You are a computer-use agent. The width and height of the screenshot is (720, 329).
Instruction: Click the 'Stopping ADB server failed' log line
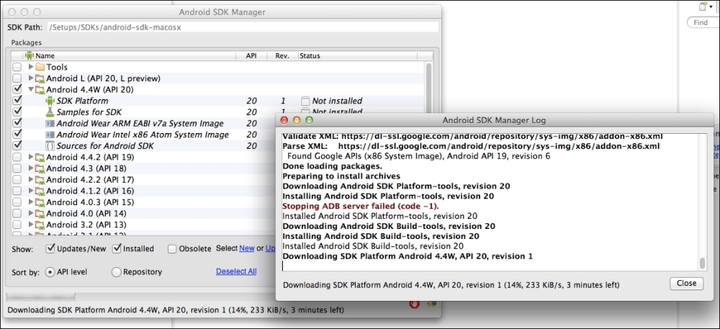coord(361,206)
